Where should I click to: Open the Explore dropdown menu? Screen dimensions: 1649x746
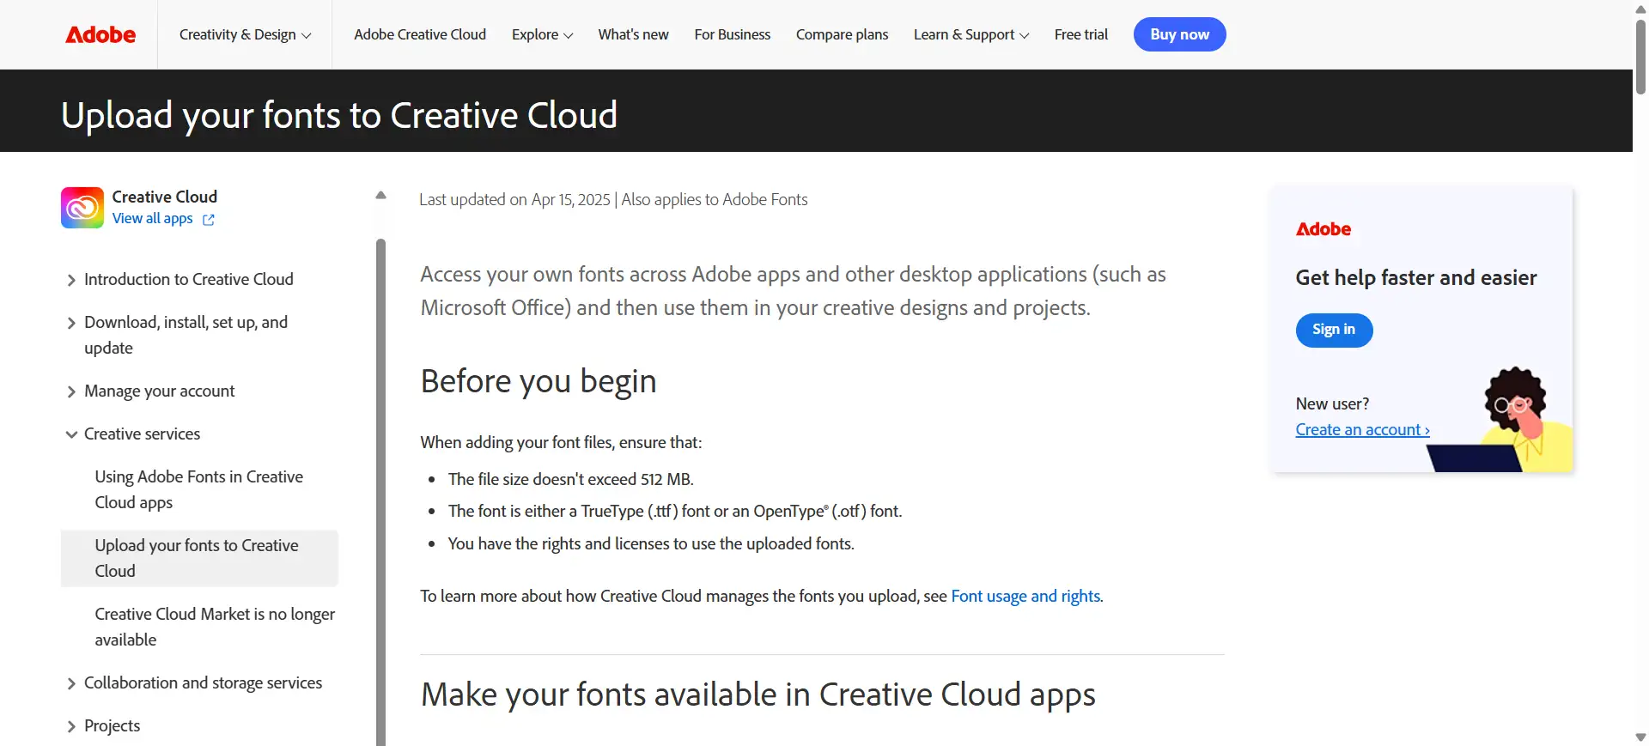coord(542,34)
